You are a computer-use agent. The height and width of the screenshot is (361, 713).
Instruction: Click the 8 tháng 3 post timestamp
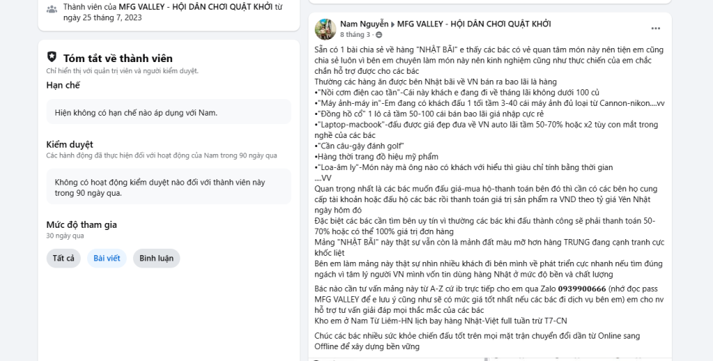[x=355, y=34]
